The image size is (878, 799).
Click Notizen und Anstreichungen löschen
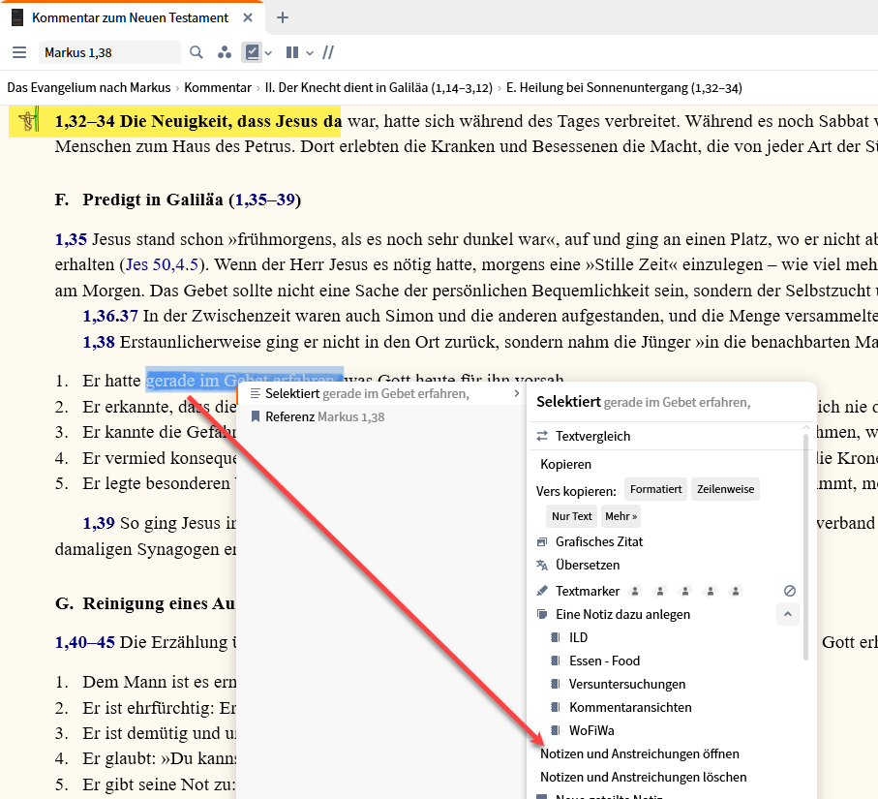(644, 777)
